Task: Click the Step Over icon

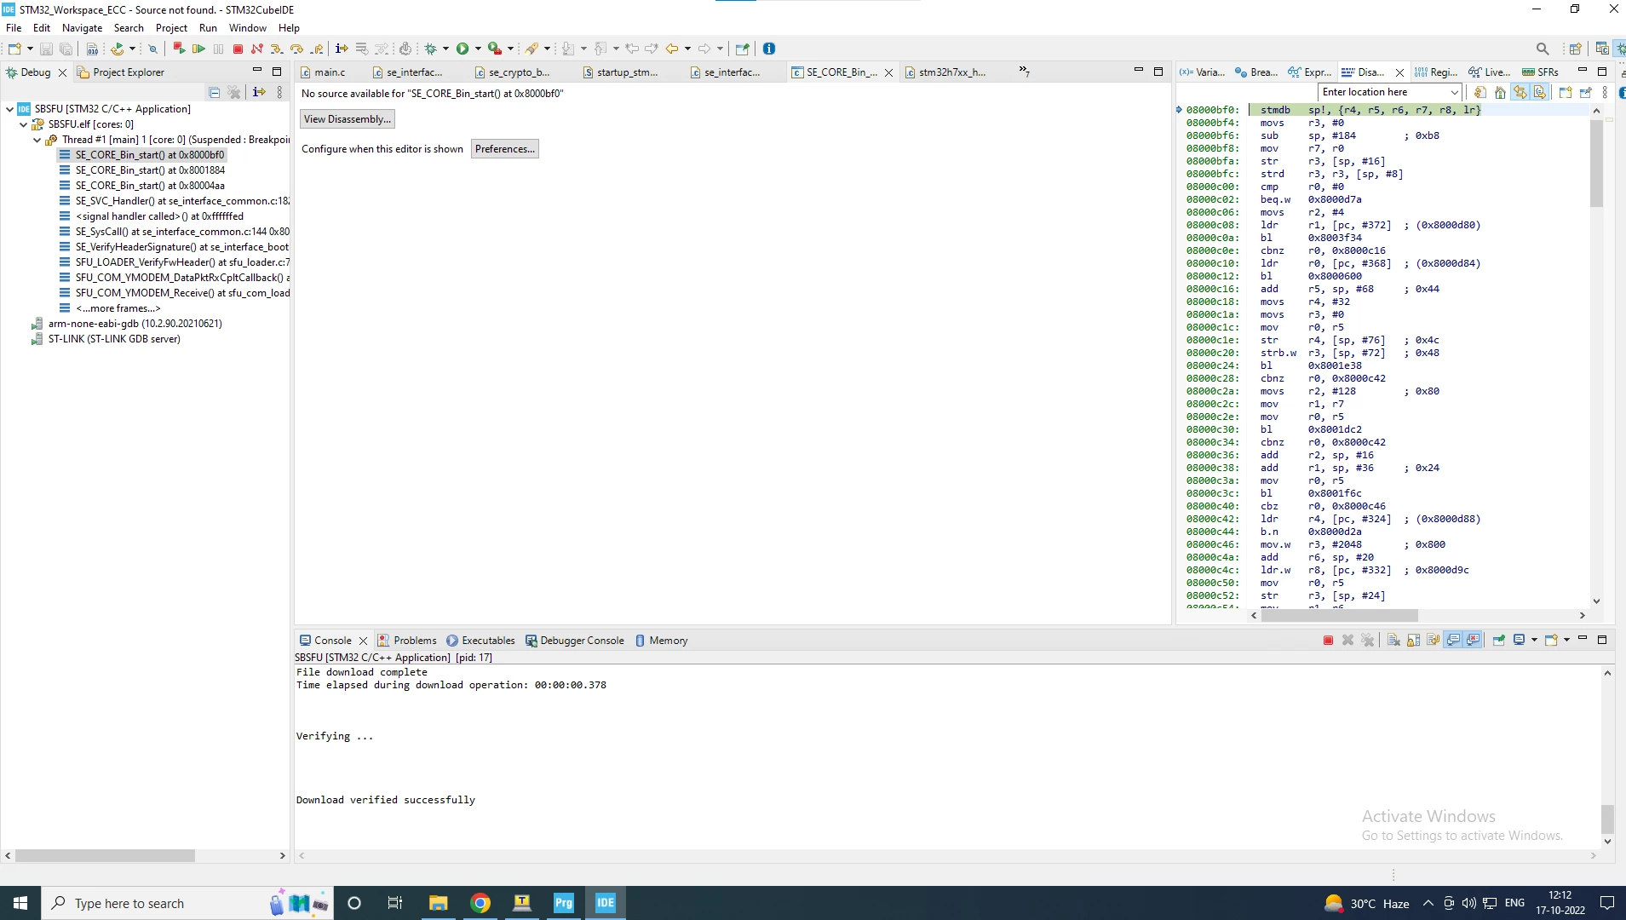Action: [296, 49]
